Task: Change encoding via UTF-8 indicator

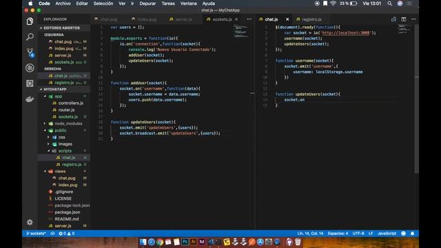Action: [x=358, y=234]
